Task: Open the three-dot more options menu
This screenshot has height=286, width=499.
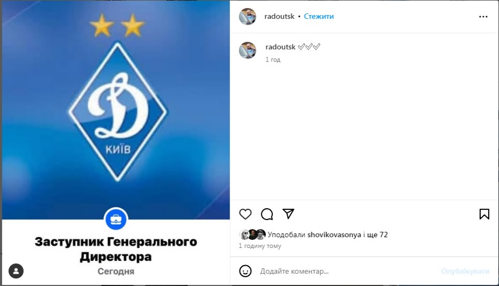Action: (x=483, y=17)
